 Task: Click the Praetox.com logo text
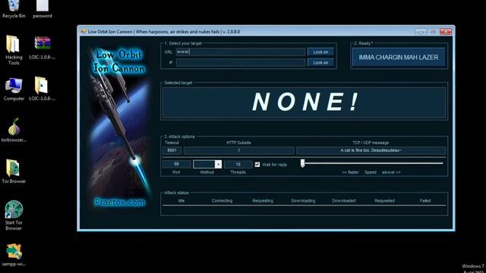(120, 202)
